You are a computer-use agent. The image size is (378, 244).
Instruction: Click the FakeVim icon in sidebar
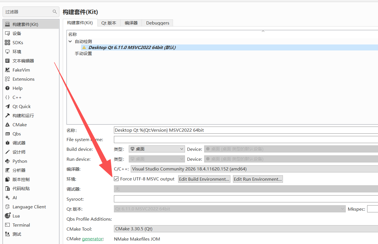point(7,70)
